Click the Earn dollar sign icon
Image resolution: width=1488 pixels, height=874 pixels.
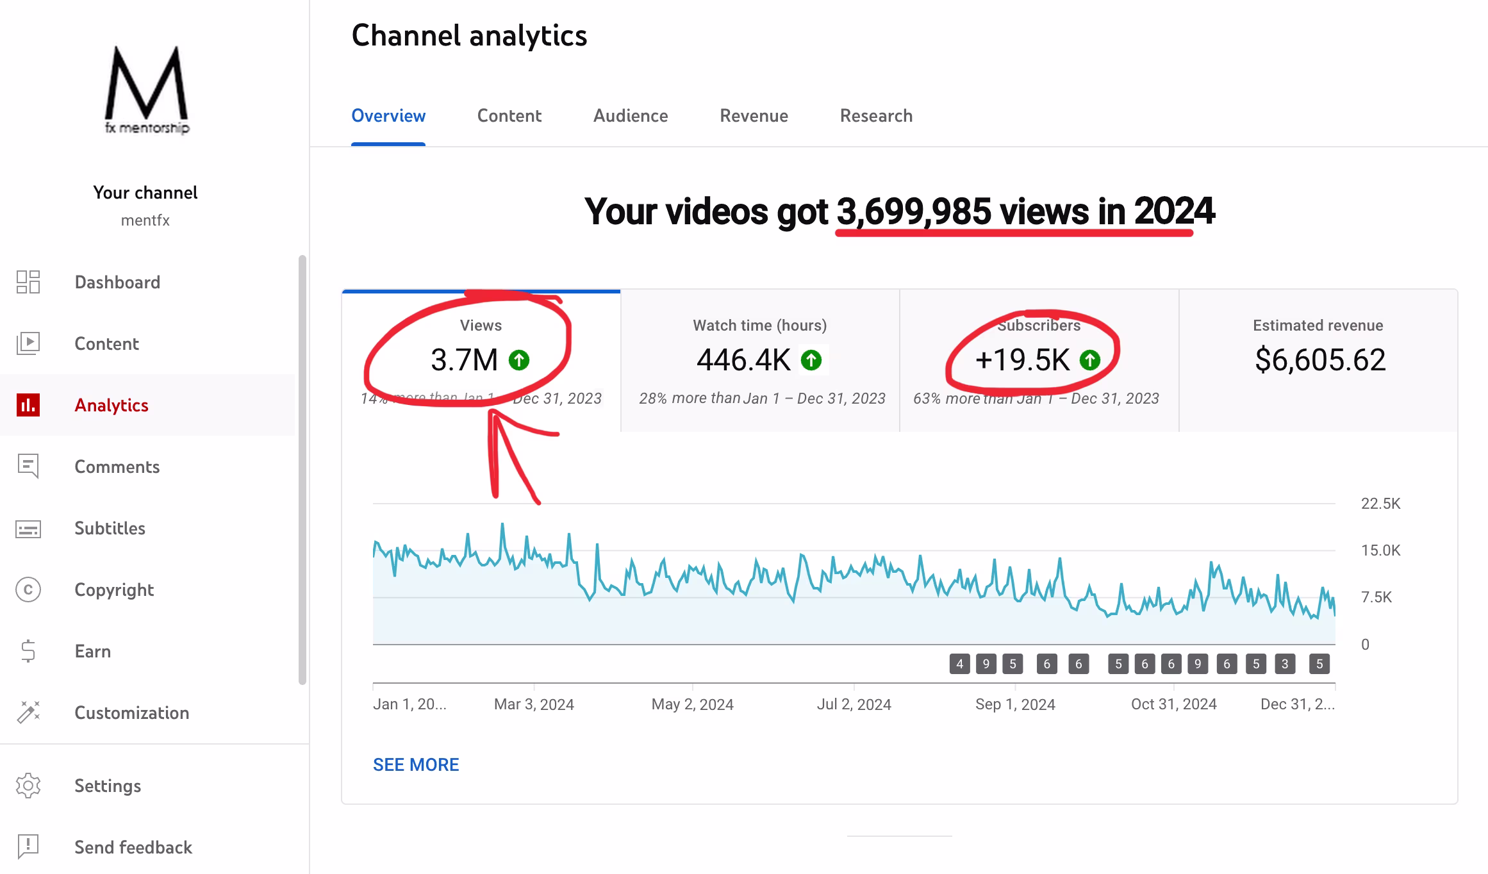click(28, 651)
